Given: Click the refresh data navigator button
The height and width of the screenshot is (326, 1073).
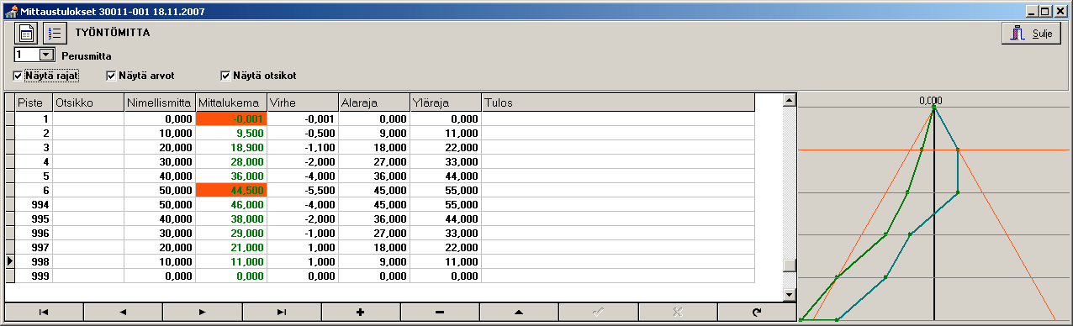Looking at the screenshot, I should 757,312.
